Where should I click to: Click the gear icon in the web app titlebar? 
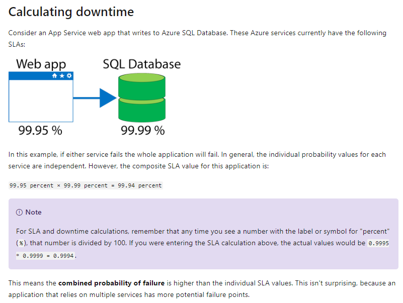(x=69, y=76)
